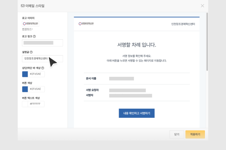Click the help icon next to 설명글
The height and width of the screenshot is (150, 226).
point(31,52)
